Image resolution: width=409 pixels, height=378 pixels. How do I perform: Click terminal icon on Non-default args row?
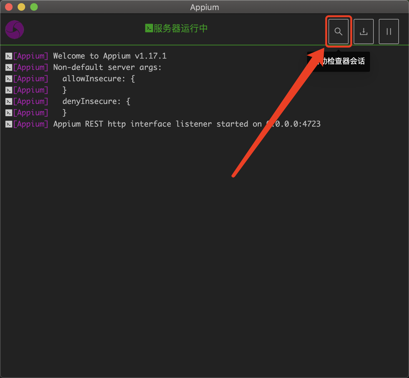(x=9, y=68)
